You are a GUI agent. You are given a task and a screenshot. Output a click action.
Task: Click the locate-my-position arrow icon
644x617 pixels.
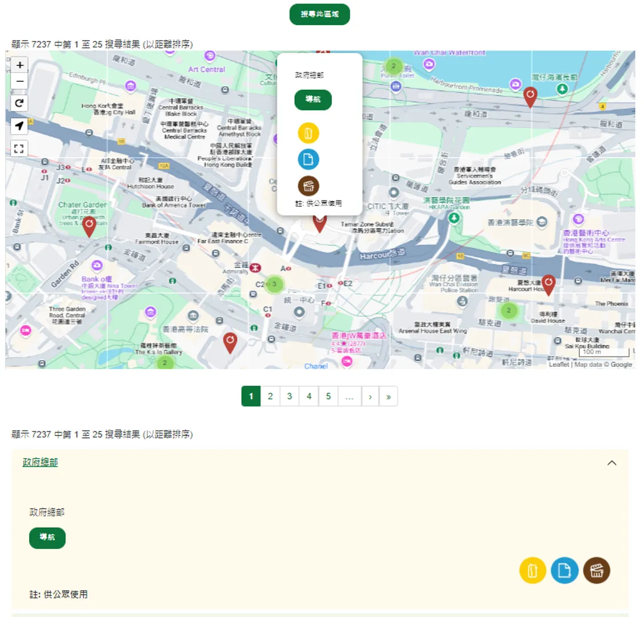click(x=19, y=126)
